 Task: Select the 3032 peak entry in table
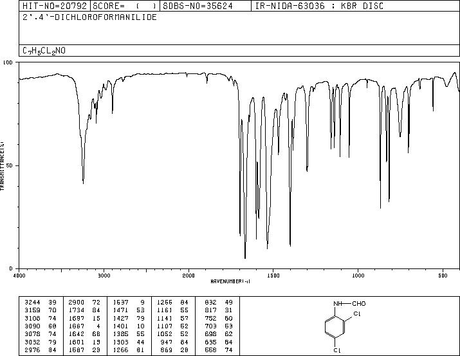tap(41, 342)
